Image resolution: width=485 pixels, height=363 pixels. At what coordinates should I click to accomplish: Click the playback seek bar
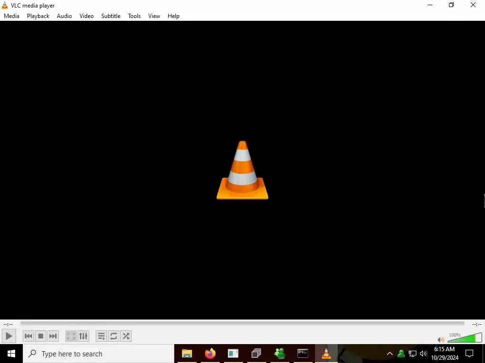tap(242, 323)
